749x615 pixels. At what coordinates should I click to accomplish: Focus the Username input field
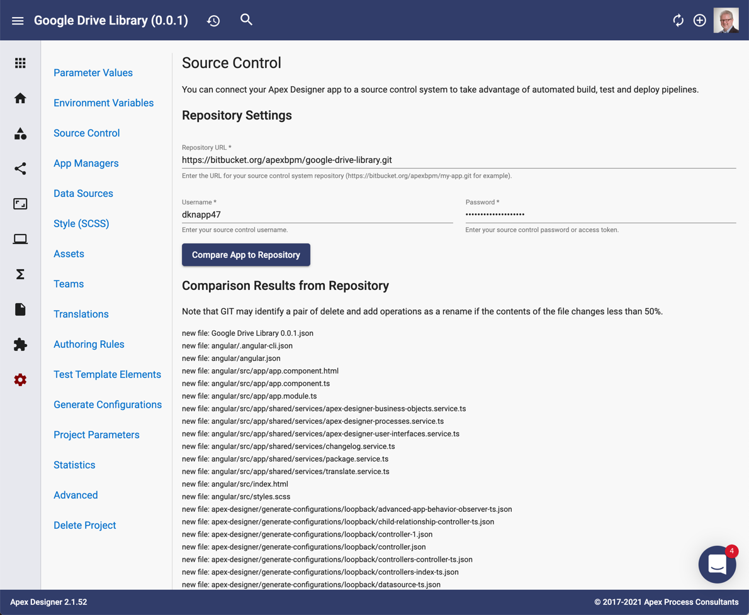317,214
